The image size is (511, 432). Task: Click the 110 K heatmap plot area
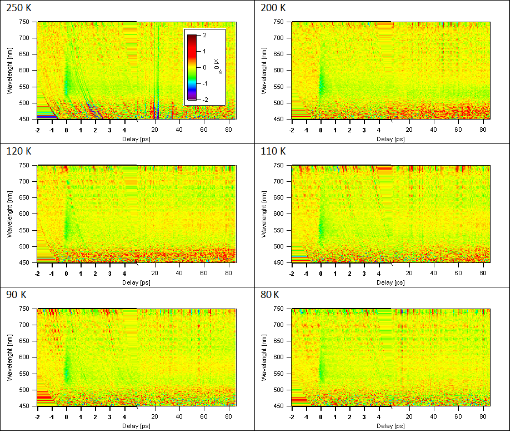391,213
